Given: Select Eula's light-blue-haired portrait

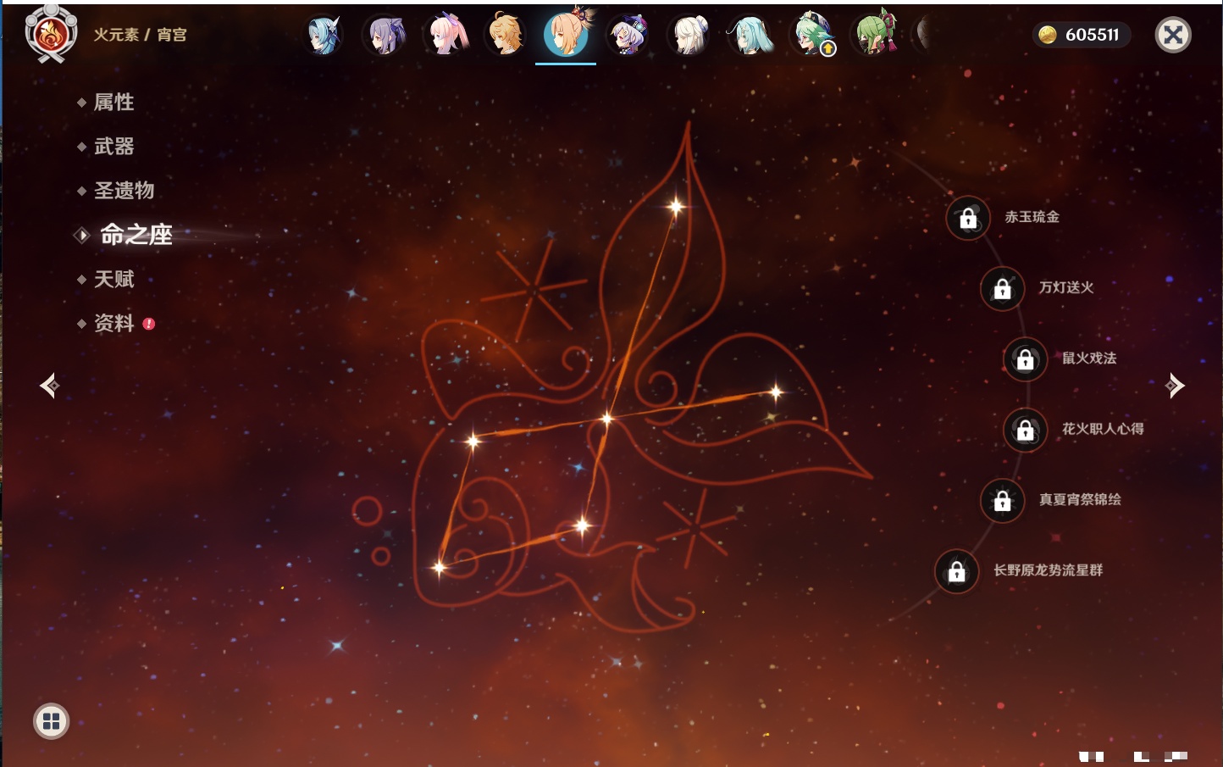Looking at the screenshot, I should pyautogui.click(x=324, y=35).
